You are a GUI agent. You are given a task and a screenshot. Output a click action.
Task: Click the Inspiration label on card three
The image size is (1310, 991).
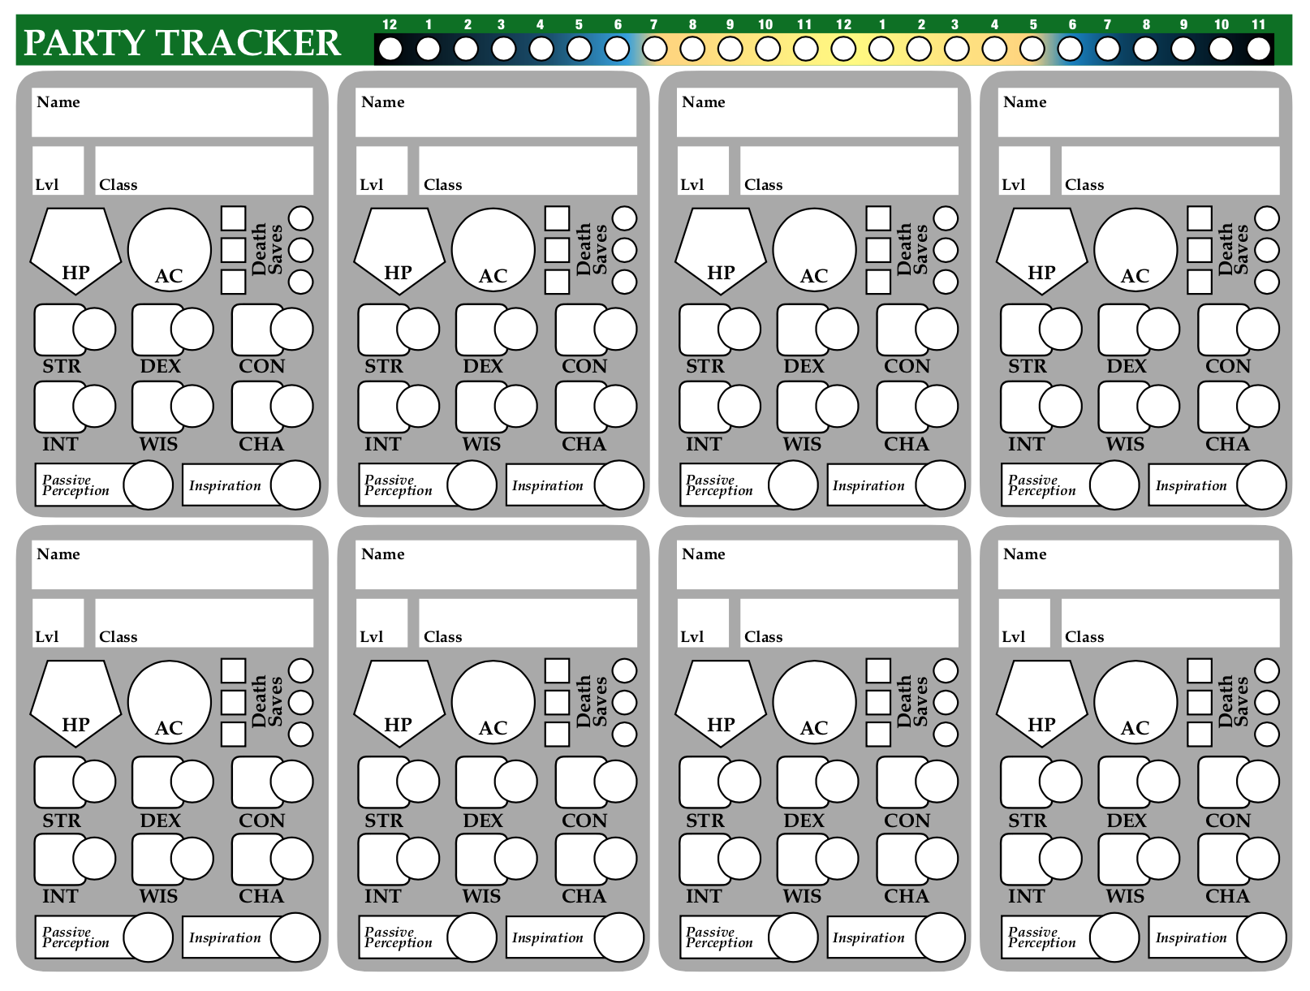point(868,485)
